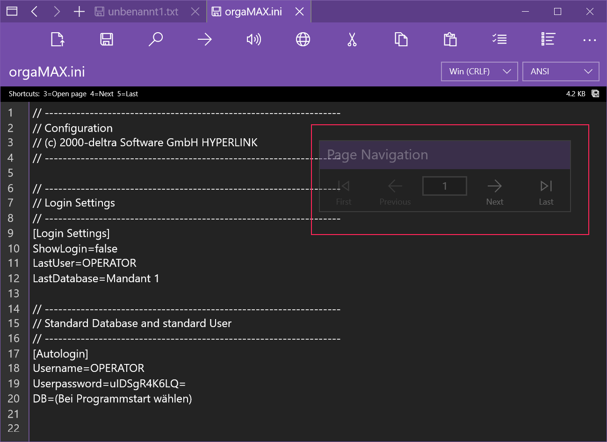The height and width of the screenshot is (442, 607).
Task: Close the unbenannt1.txt tab
Action: click(195, 12)
